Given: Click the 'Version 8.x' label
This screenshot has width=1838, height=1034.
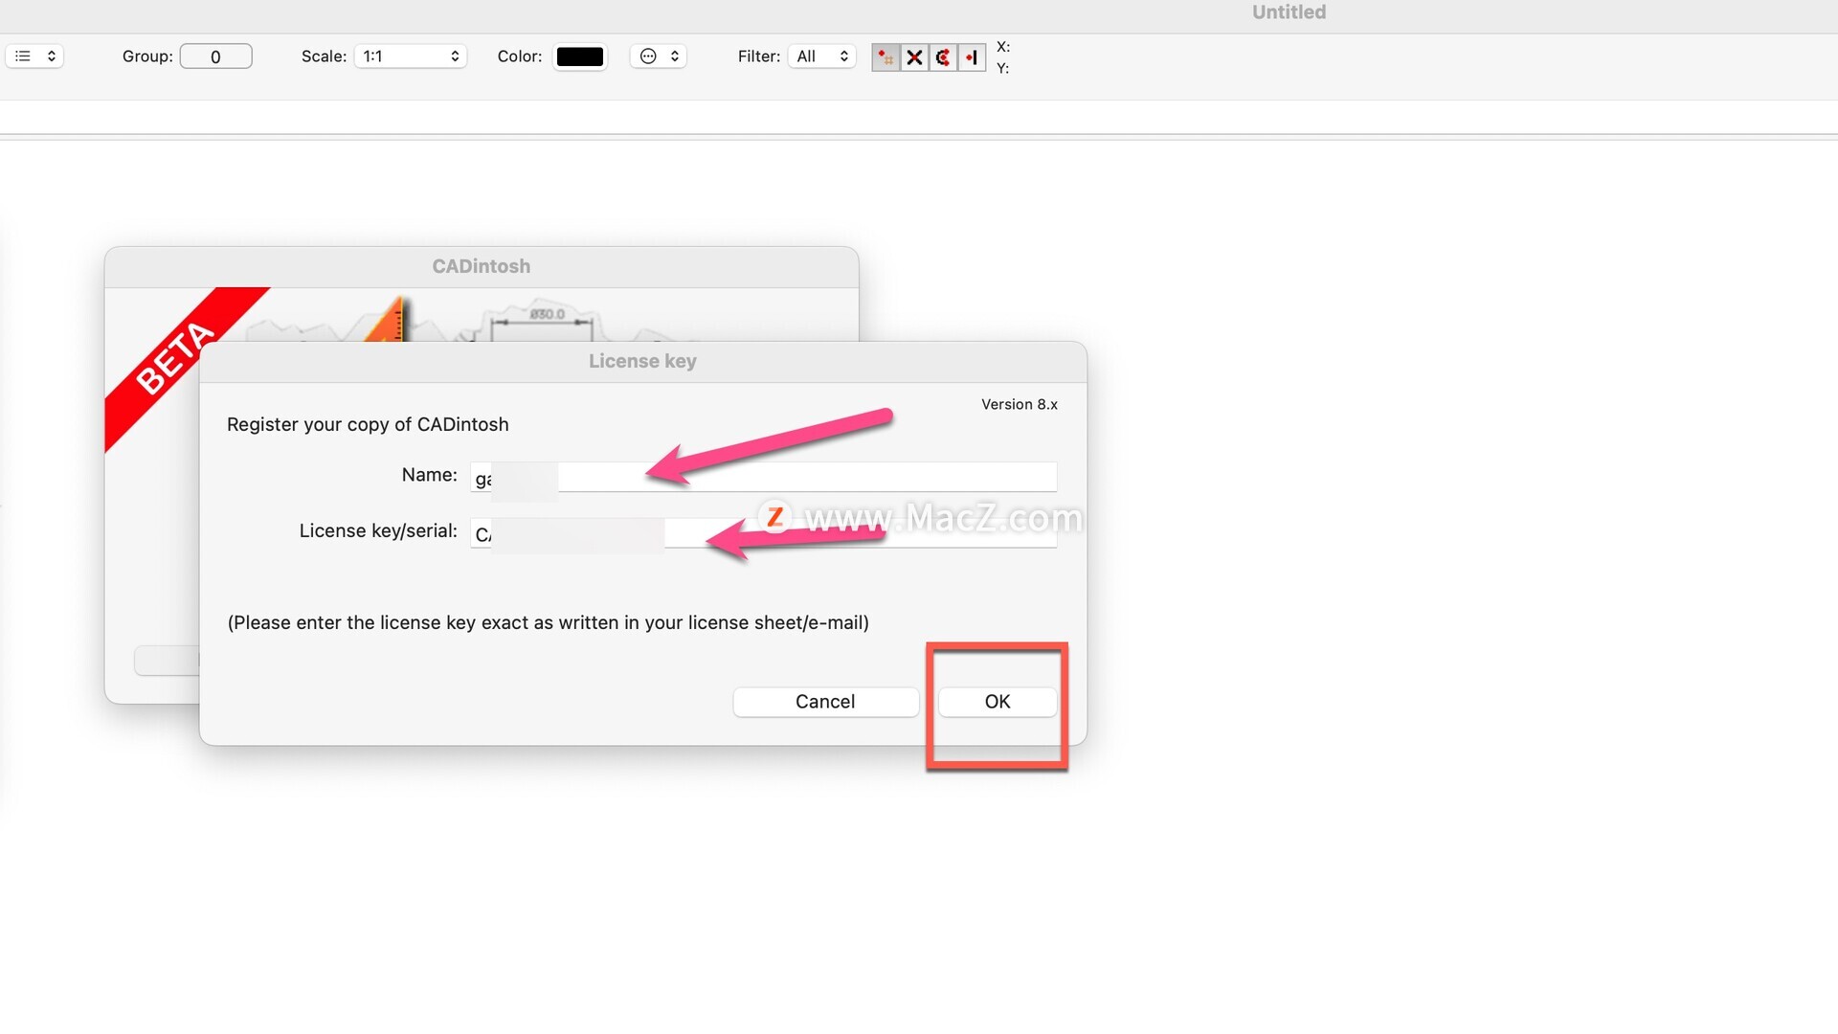Looking at the screenshot, I should click(x=1020, y=405).
